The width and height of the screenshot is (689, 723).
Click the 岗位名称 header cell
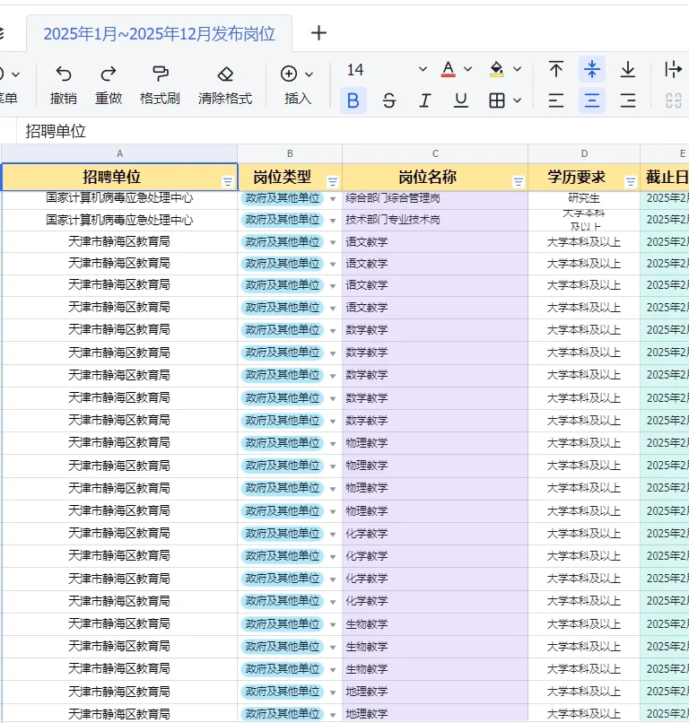(435, 177)
